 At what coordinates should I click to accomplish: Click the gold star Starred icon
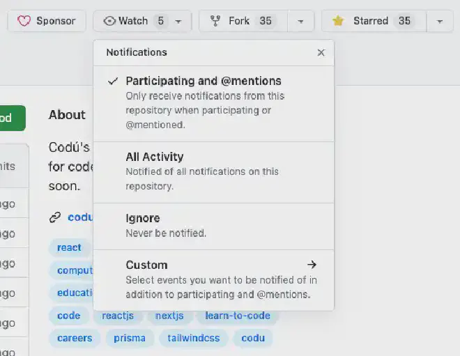pos(339,21)
